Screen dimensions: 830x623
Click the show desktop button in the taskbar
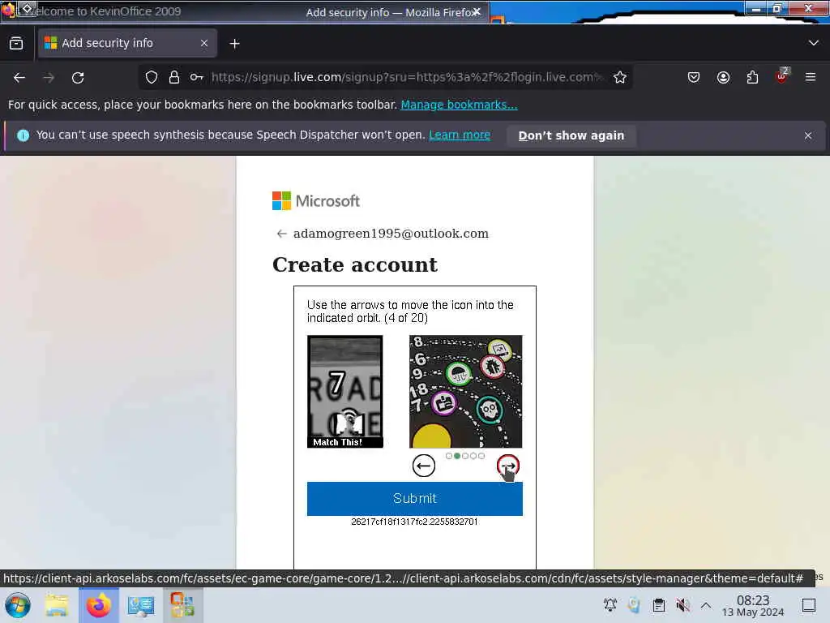(809, 604)
